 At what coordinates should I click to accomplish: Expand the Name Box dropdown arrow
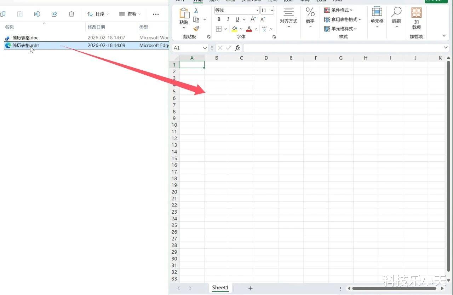coord(205,48)
